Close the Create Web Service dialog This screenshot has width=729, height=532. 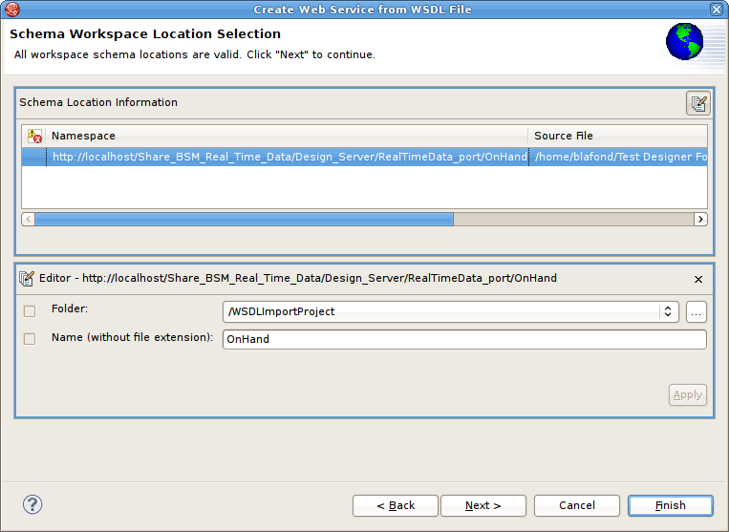717,10
